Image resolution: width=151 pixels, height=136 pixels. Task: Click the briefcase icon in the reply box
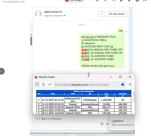(x=102, y=124)
